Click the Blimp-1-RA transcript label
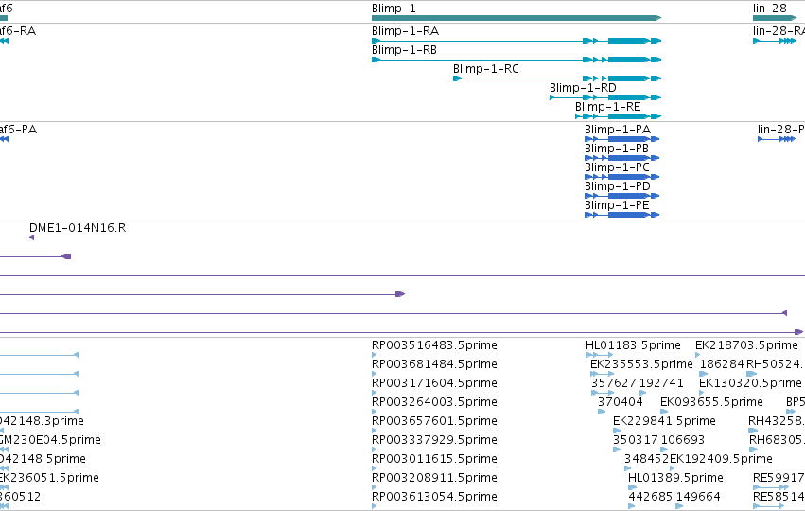The height and width of the screenshot is (511, 805). (405, 31)
